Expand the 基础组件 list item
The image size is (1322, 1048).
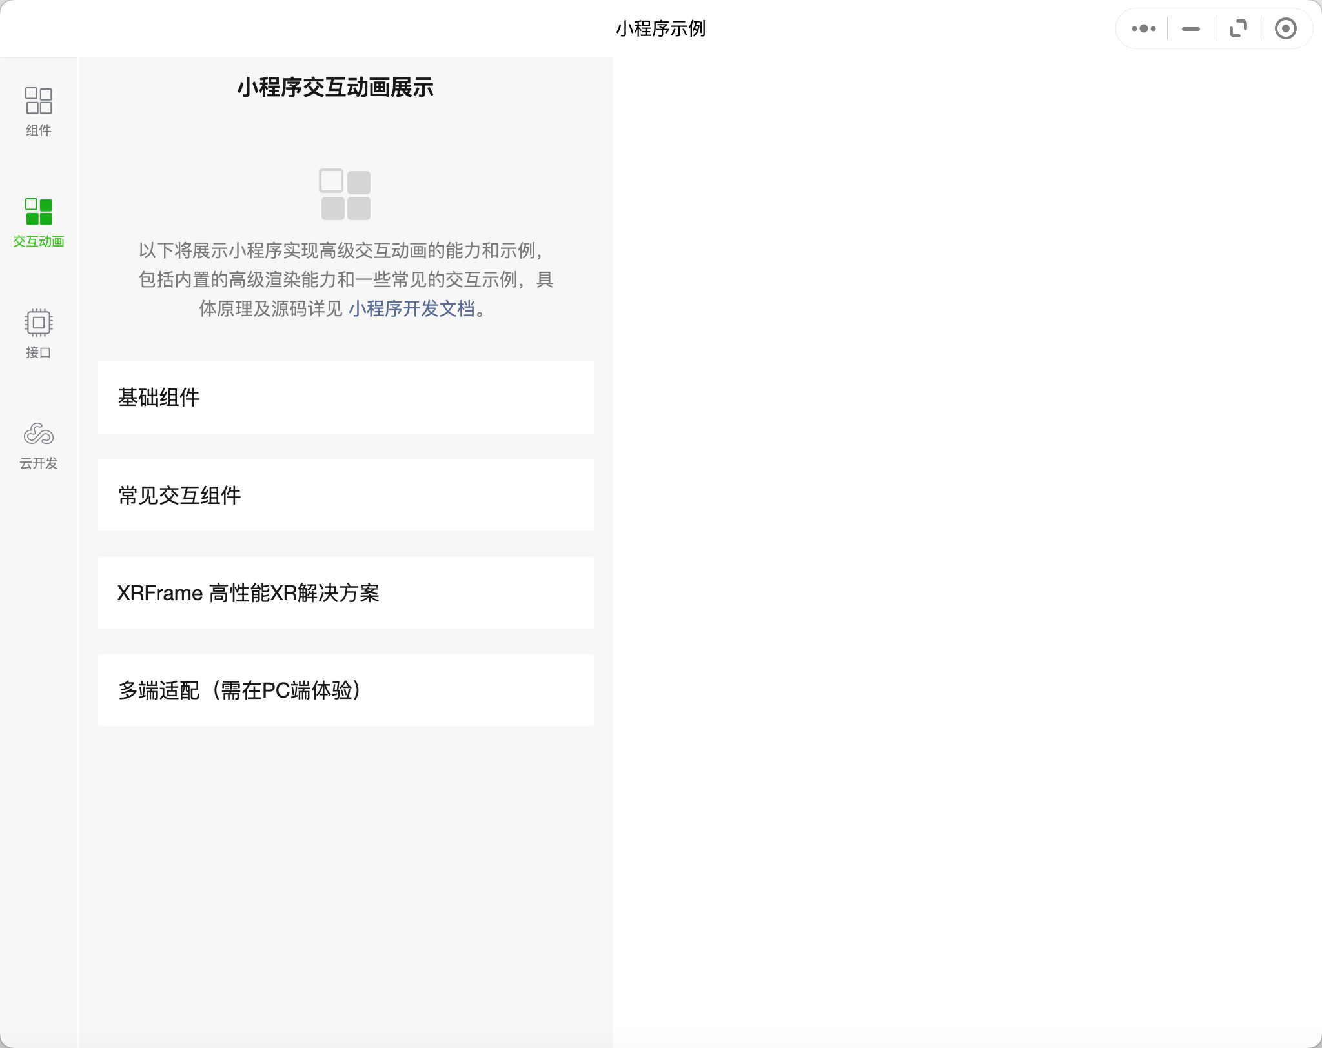click(345, 398)
